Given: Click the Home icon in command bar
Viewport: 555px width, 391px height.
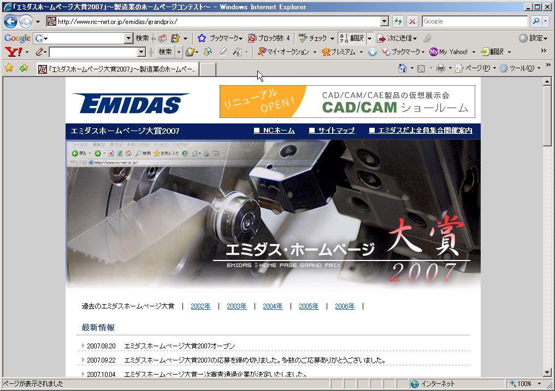Looking at the screenshot, I should pos(403,68).
